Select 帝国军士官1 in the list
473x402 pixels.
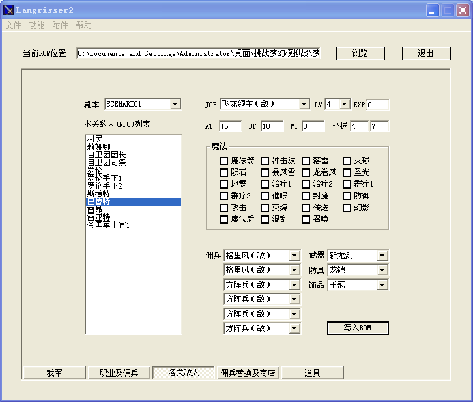click(x=134, y=225)
